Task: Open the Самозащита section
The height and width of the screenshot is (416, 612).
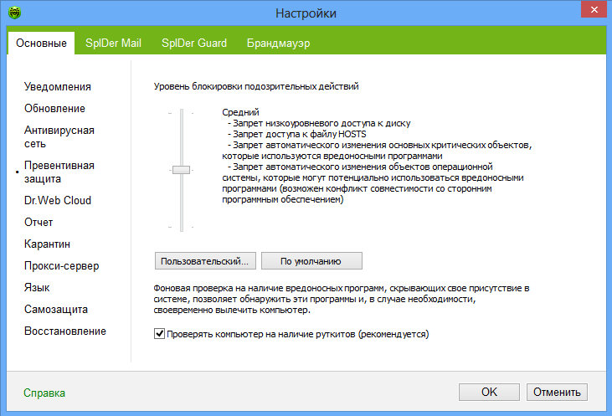Action: (56, 310)
